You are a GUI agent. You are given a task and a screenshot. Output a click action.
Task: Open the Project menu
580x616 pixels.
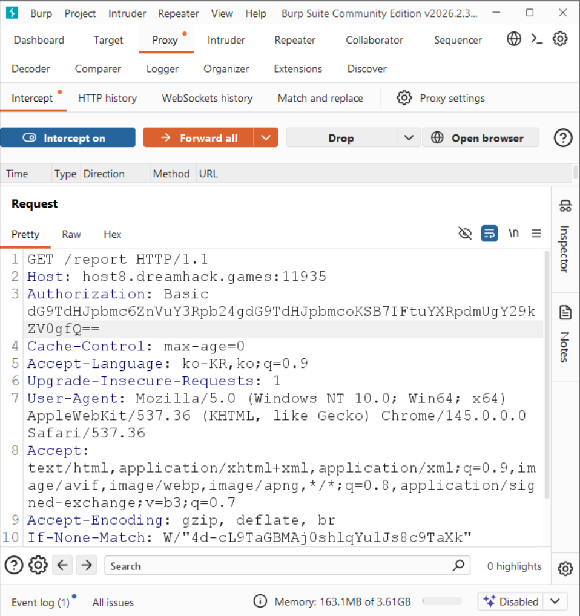pyautogui.click(x=80, y=13)
